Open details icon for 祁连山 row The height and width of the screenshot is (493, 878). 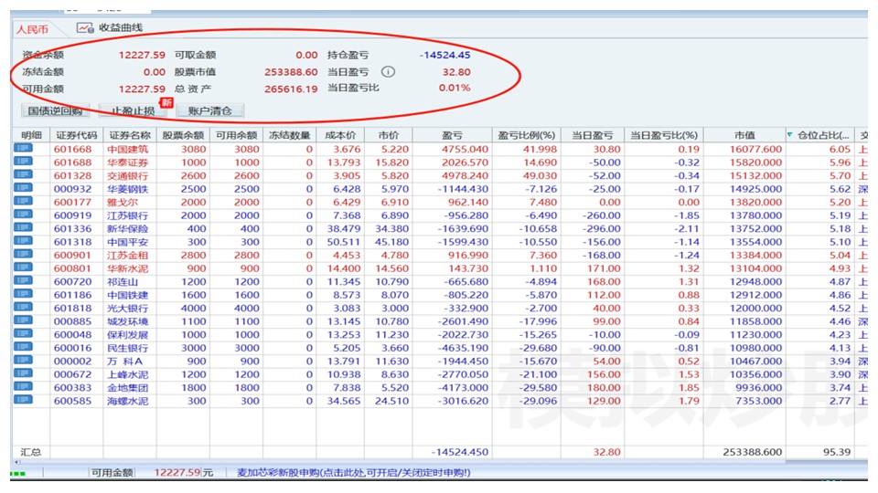point(23,280)
